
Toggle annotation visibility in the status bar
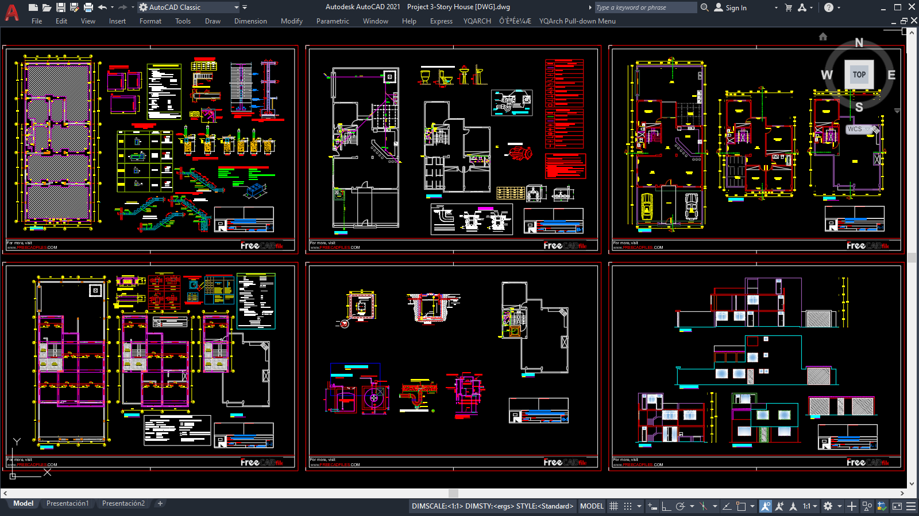[x=766, y=506]
